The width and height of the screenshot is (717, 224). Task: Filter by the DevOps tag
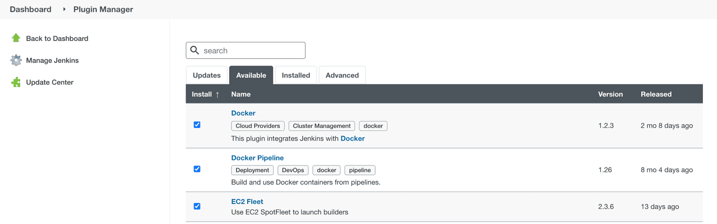tap(293, 170)
